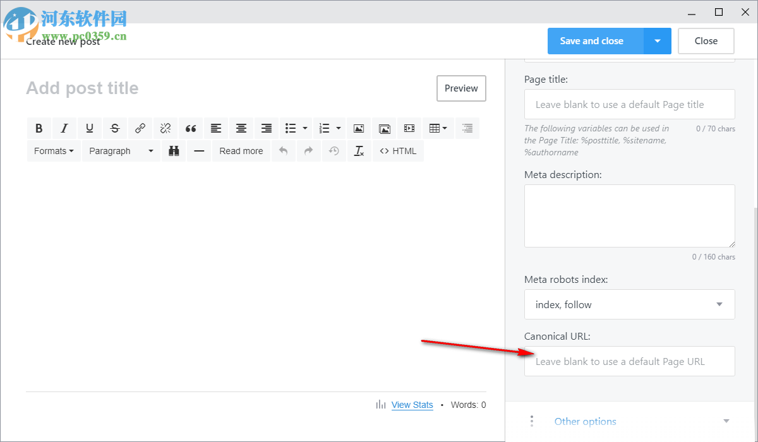This screenshot has height=442, width=758.
Task: Switch to HTML source view
Action: (x=398, y=151)
